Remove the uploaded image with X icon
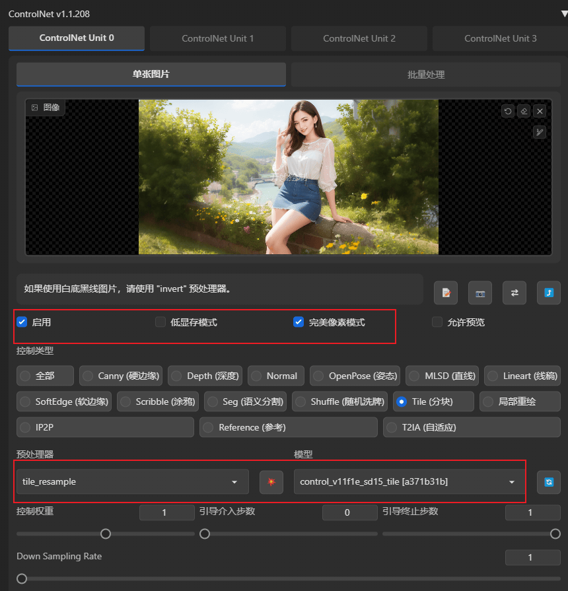The width and height of the screenshot is (568, 591). [x=540, y=111]
